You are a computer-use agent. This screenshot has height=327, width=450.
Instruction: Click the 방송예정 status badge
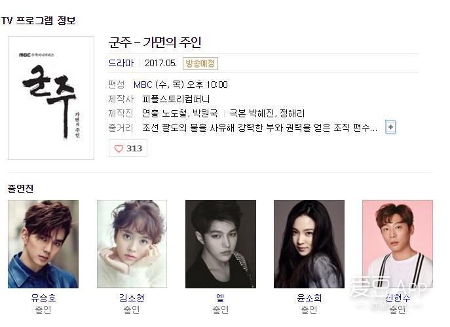200,64
